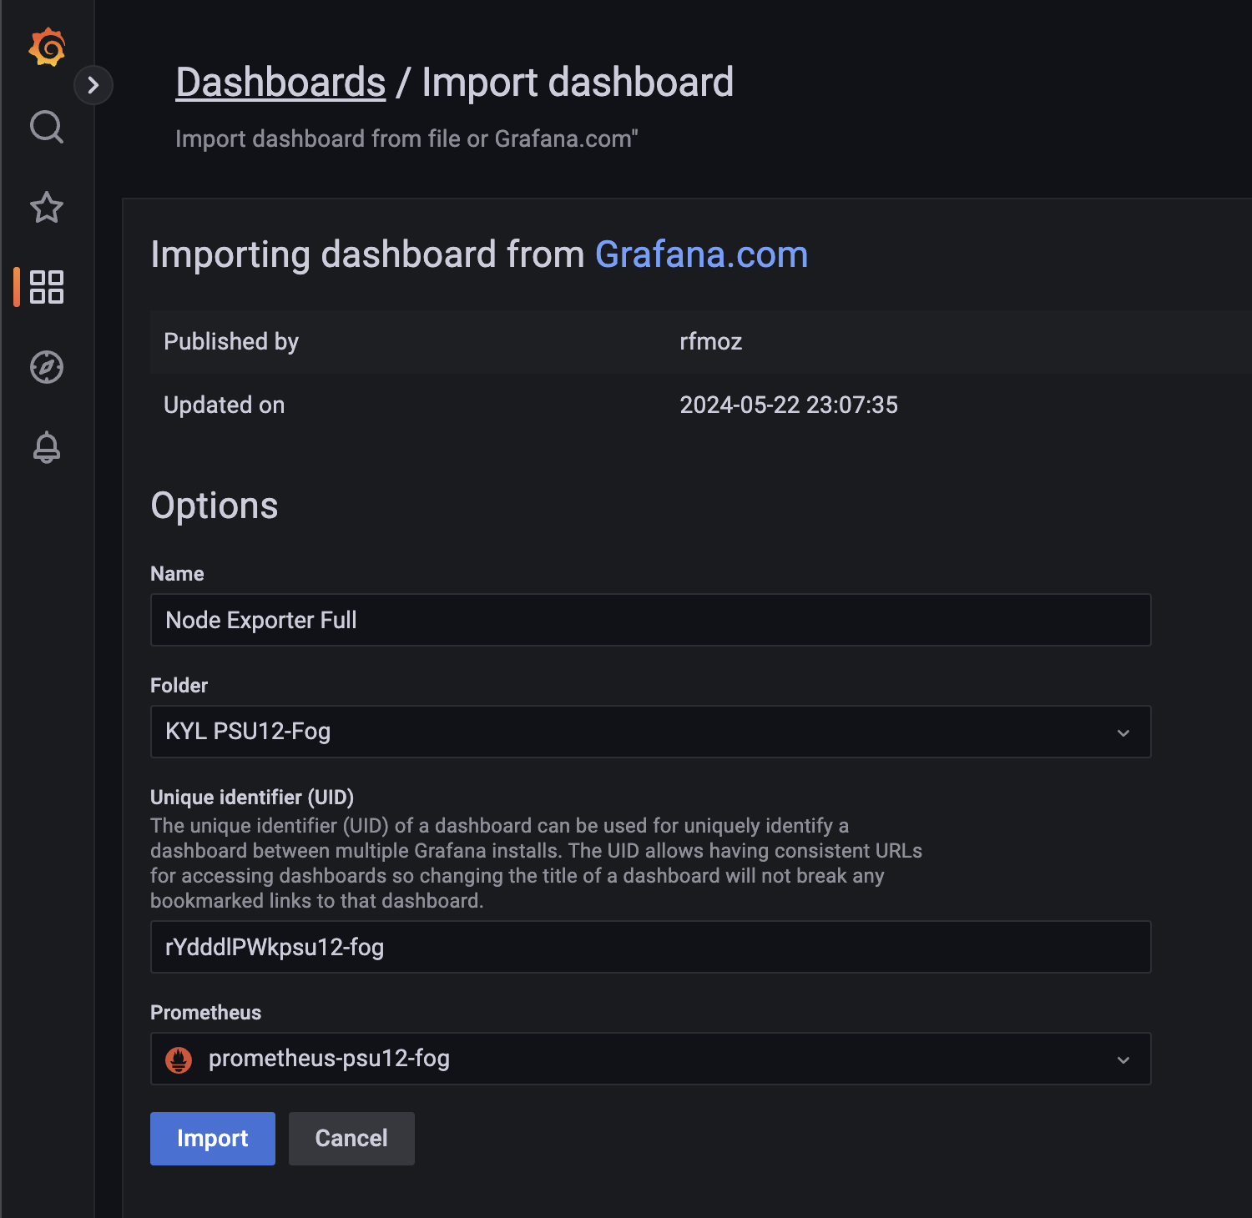The height and width of the screenshot is (1218, 1252).
Task: Select the Dashboards entry in the sidebar menu
Action: (x=47, y=288)
